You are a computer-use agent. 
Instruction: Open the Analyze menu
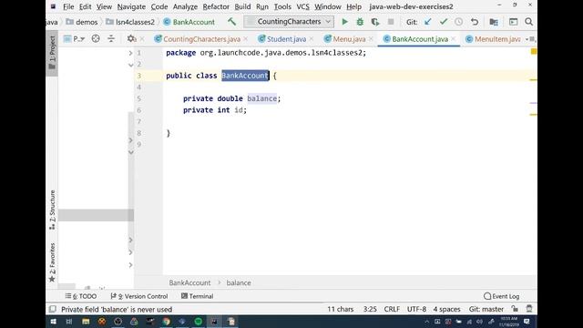185,6
